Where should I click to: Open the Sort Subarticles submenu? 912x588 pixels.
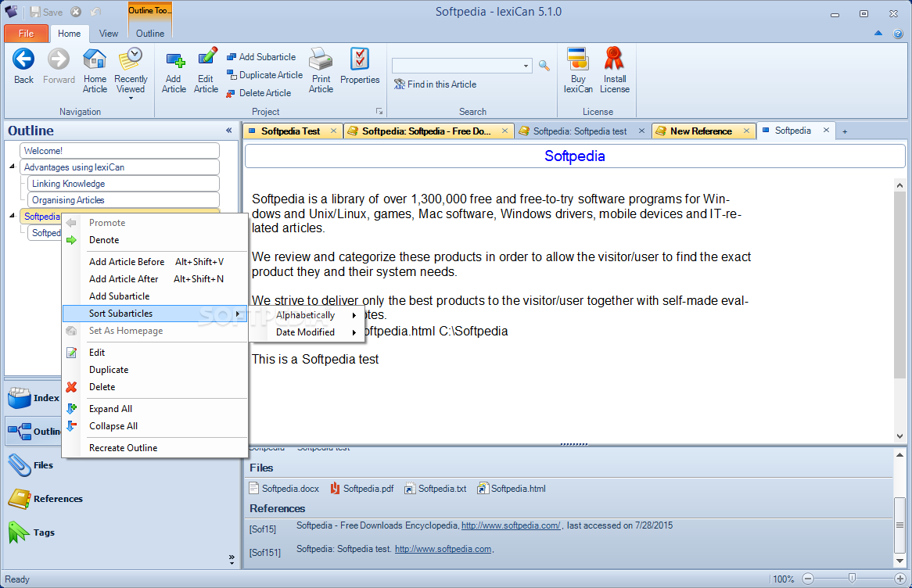[155, 314]
